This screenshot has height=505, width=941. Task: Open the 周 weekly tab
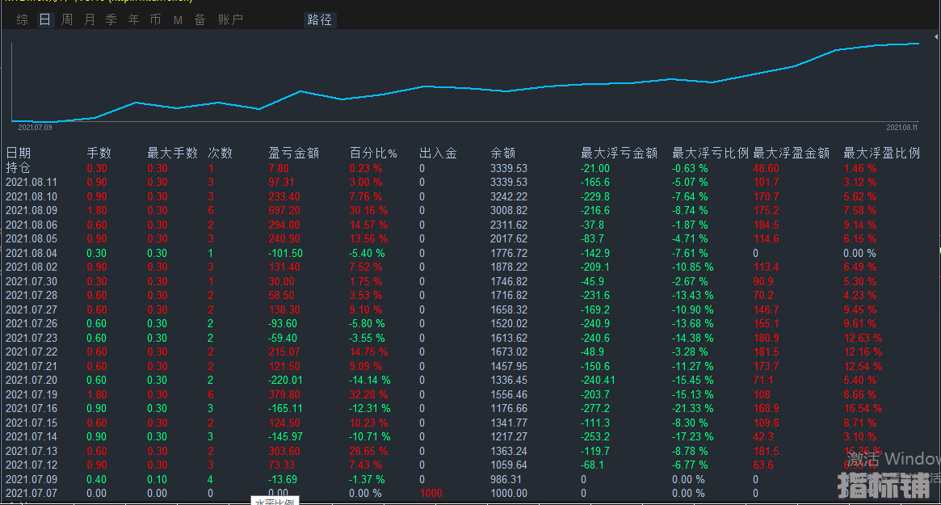coord(67,19)
